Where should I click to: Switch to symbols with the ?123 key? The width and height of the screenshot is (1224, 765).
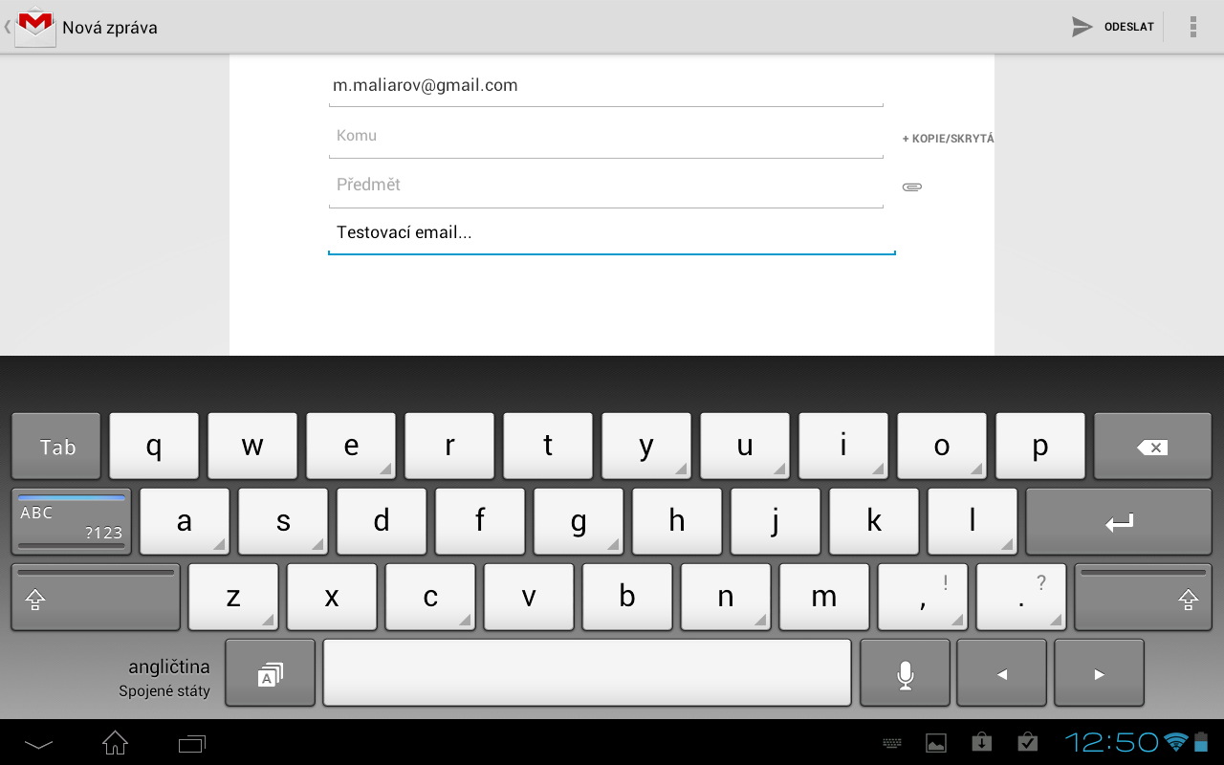coord(69,521)
